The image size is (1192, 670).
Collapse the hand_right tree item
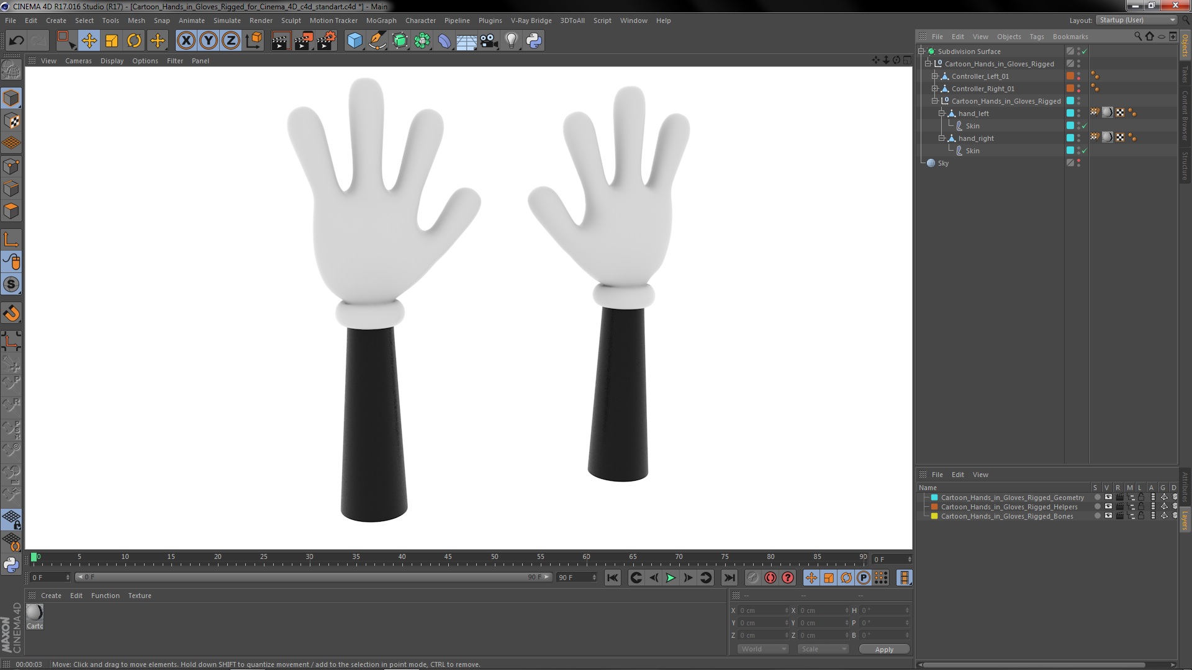tap(942, 138)
